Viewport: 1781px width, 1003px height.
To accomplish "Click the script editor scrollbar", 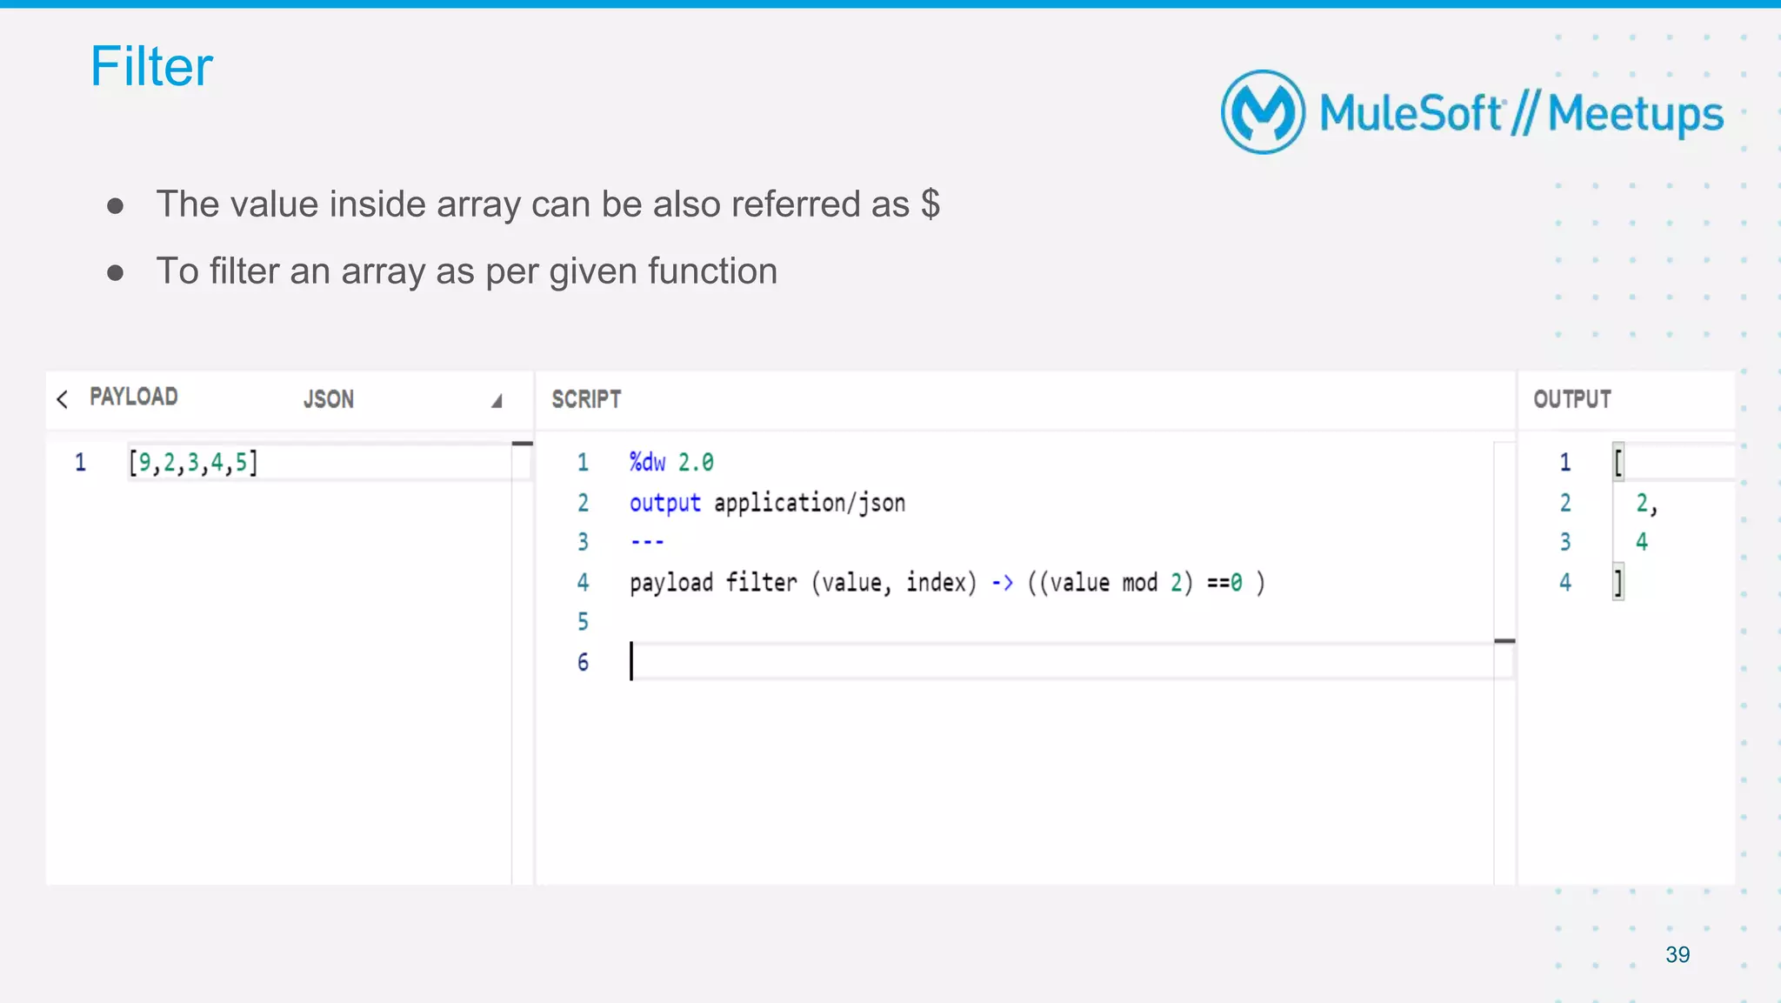I will 1504,663.
